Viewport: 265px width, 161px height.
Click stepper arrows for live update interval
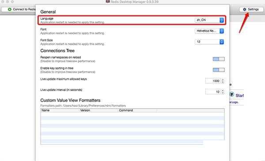pos(223,92)
